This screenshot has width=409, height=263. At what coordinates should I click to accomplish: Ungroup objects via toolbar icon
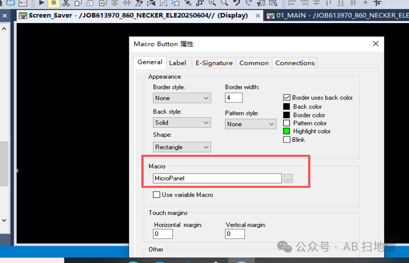pos(176,3)
